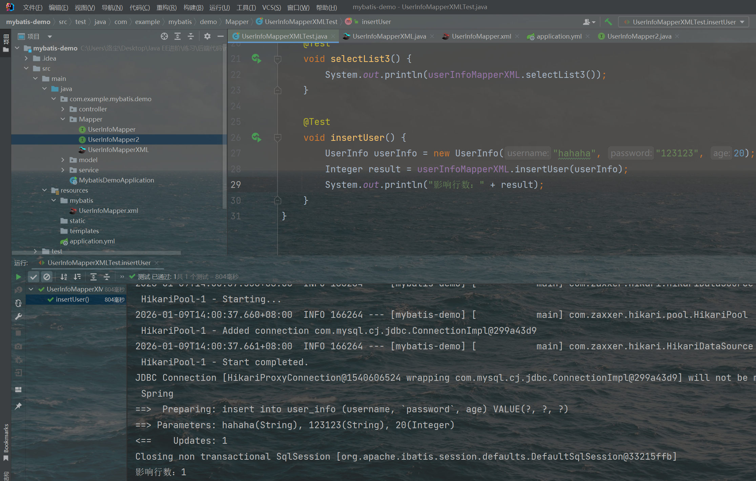Click rerun failed tests icon in sidebar
The width and height of the screenshot is (756, 481).
18,290
